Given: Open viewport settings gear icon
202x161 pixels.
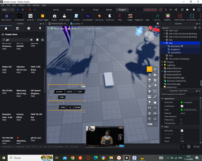Looking at the screenshot, I should (x=158, y=24).
